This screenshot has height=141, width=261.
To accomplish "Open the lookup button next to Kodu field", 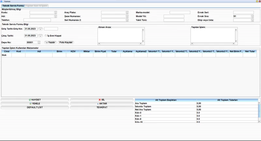I will (x=55, y=12).
